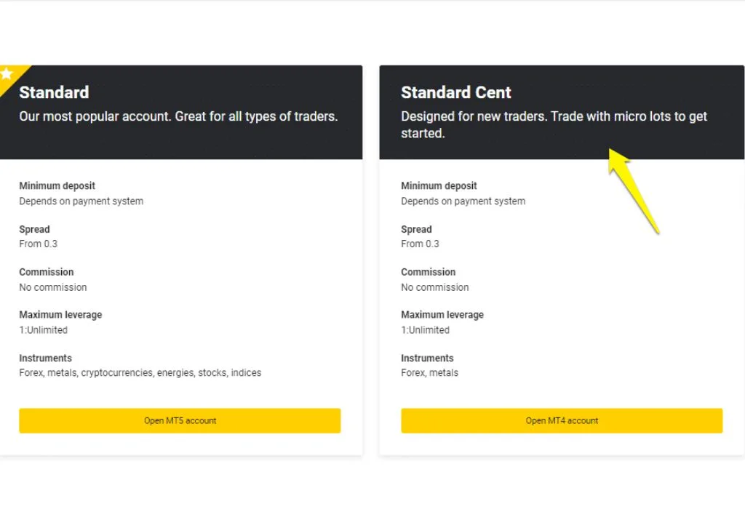Click Forex, metals text under Standard Cent Instruments
Screen dimensions: 745x509
tap(429, 372)
